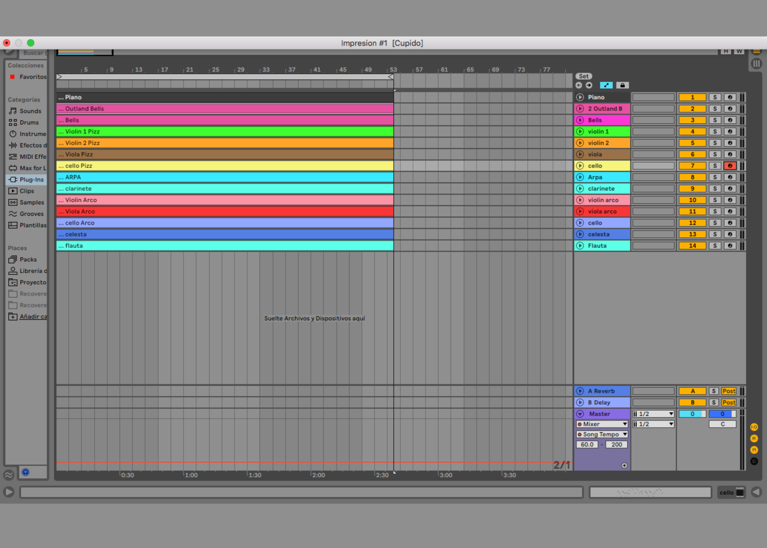Open the Mixer device chooser dropdown
Screen dimensions: 767x548
click(x=602, y=424)
